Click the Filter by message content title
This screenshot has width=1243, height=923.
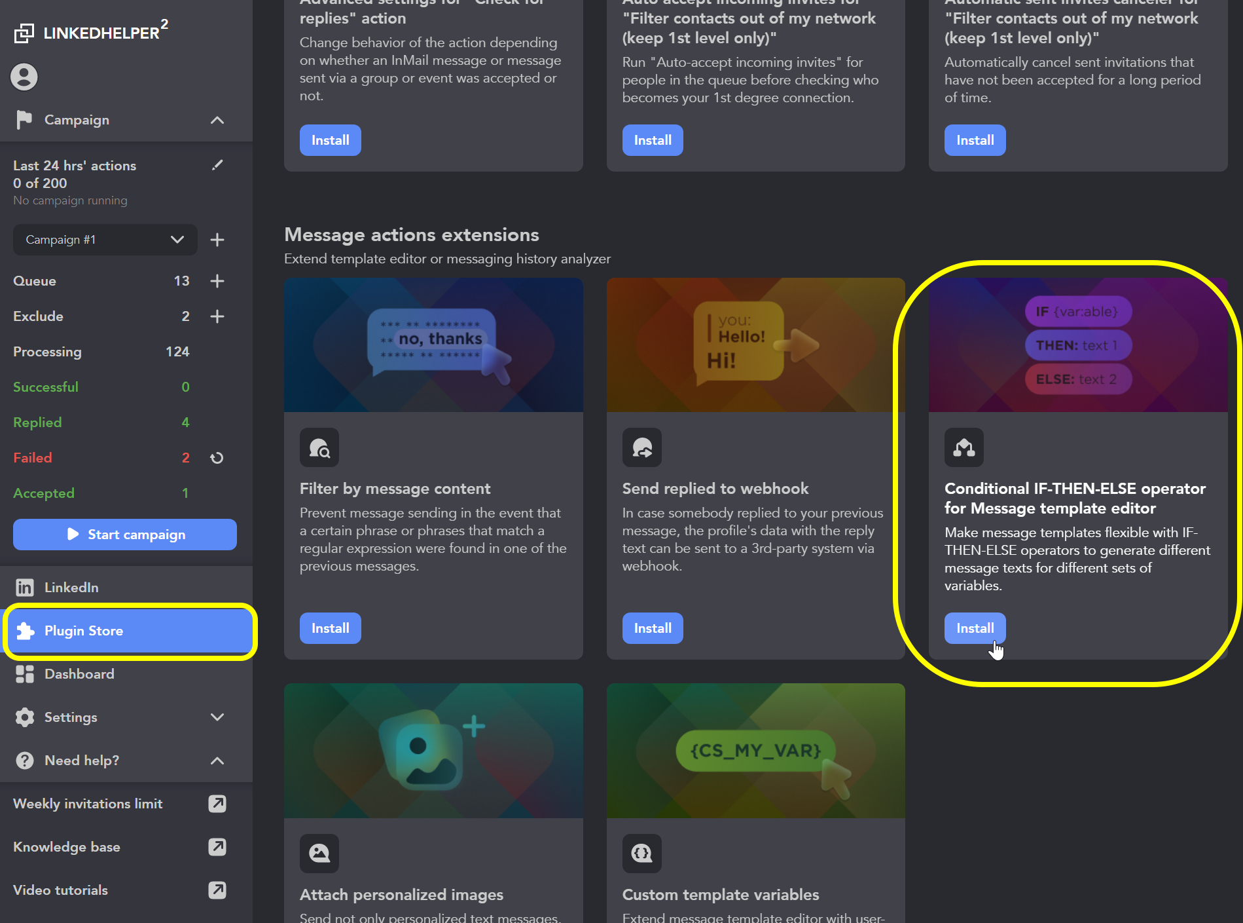[x=395, y=489]
